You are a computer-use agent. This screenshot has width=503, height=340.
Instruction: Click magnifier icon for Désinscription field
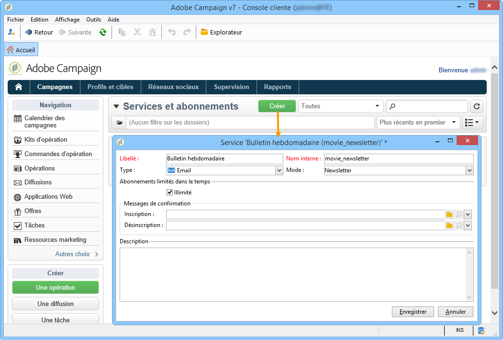pyautogui.click(x=459, y=226)
